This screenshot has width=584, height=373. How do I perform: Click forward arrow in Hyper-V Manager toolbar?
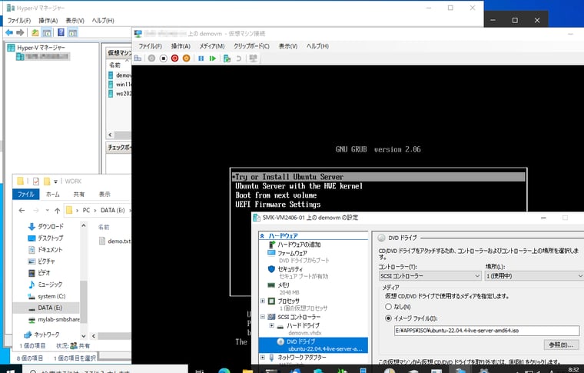(x=20, y=33)
